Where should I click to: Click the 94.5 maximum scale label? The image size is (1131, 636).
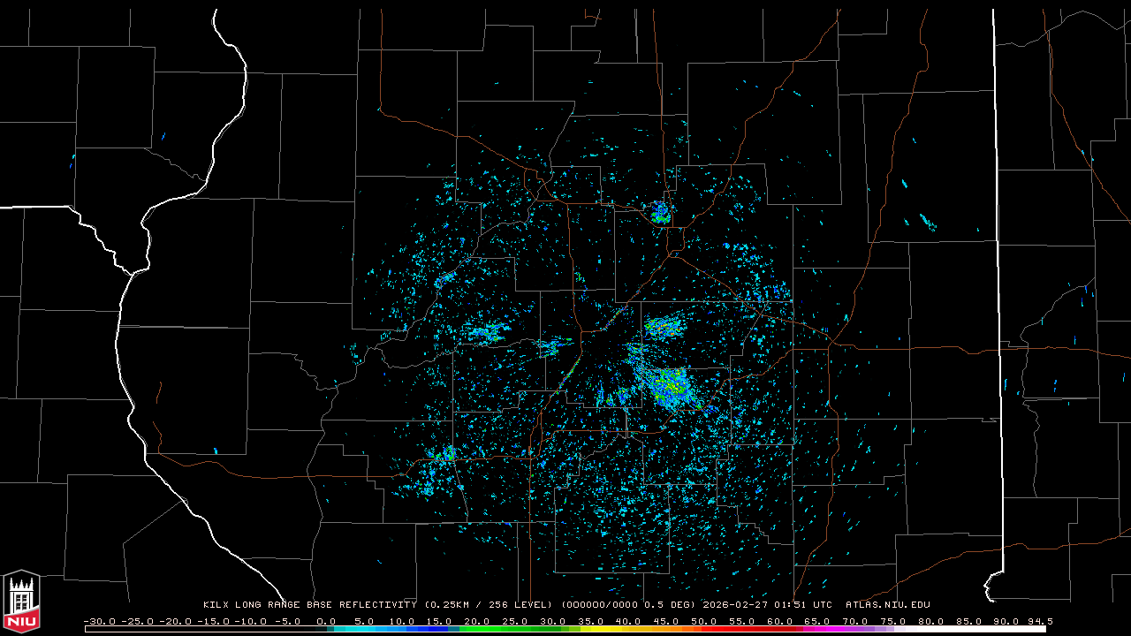pyautogui.click(x=1040, y=621)
